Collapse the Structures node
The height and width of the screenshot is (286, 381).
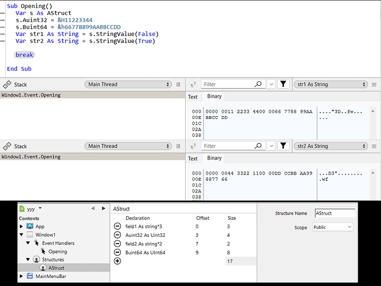[x=28, y=259]
